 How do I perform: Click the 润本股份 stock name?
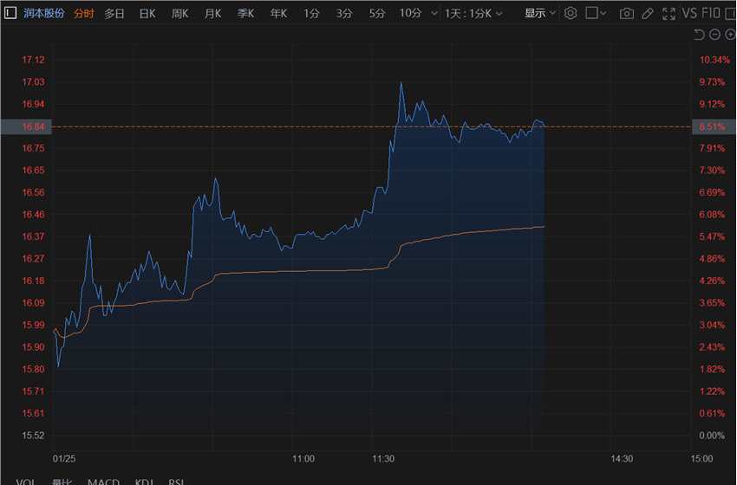pyautogui.click(x=44, y=13)
